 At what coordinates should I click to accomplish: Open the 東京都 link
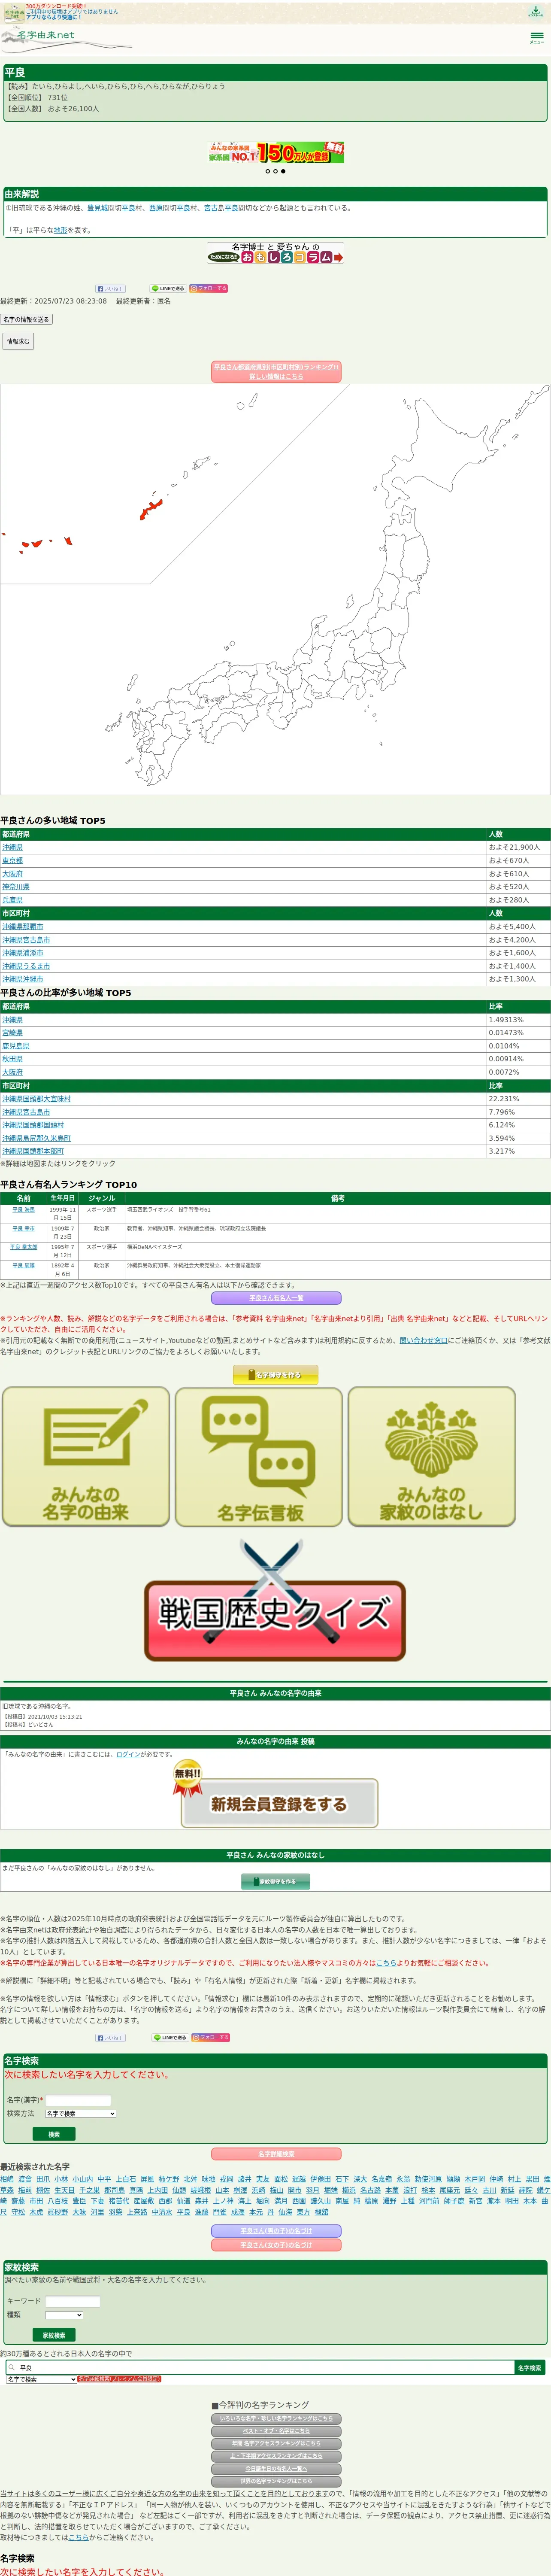click(x=12, y=860)
